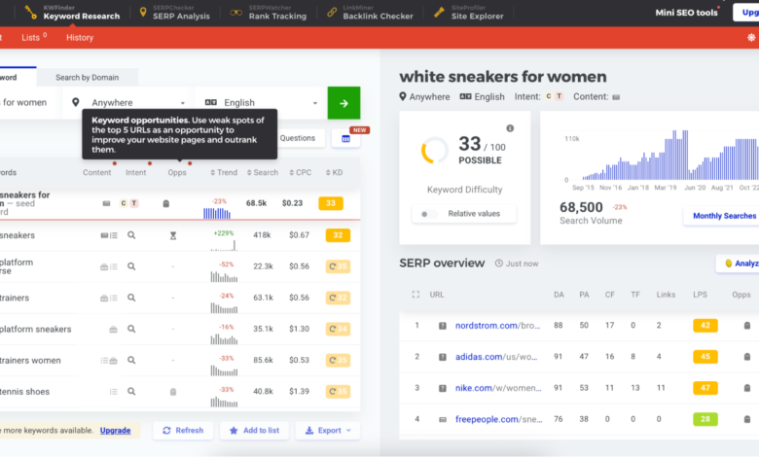Refresh KD 34 for platform sneakers
This screenshot has height=457, width=759.
(338, 329)
